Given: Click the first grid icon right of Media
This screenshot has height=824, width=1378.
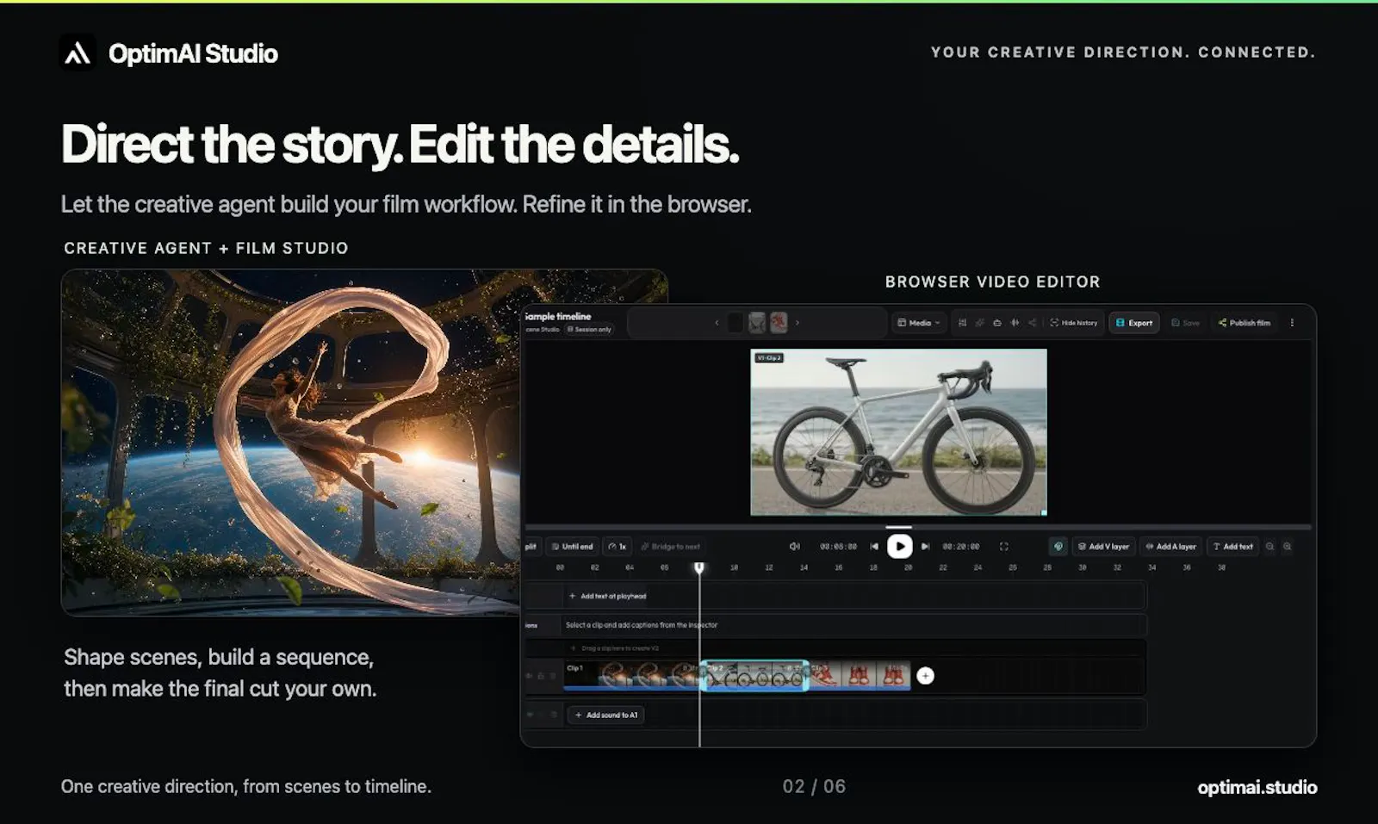Looking at the screenshot, I should [x=962, y=323].
